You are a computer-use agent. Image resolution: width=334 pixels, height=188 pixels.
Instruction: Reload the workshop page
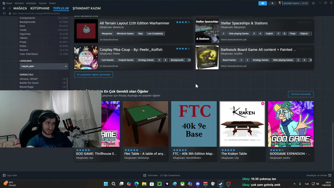4,13
